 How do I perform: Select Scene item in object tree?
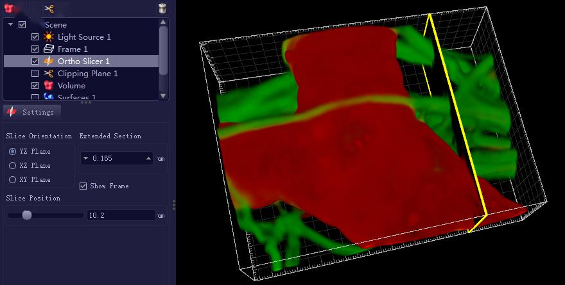coord(55,25)
